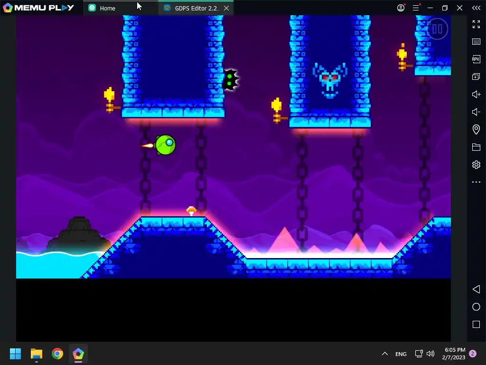Minimize the MEmu window
This screenshot has height=365, width=486.
pyautogui.click(x=430, y=8)
